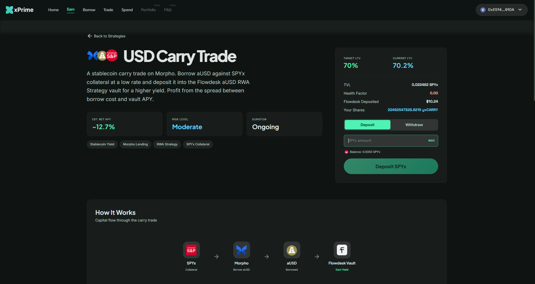
Task: Click arrow between aUSD and Flowdesk Vault
Action: coord(317,256)
